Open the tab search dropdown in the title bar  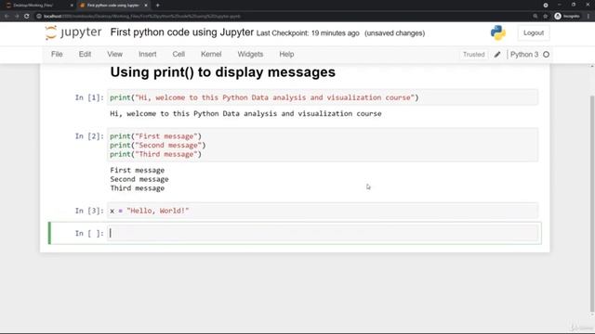pyautogui.click(x=546, y=6)
